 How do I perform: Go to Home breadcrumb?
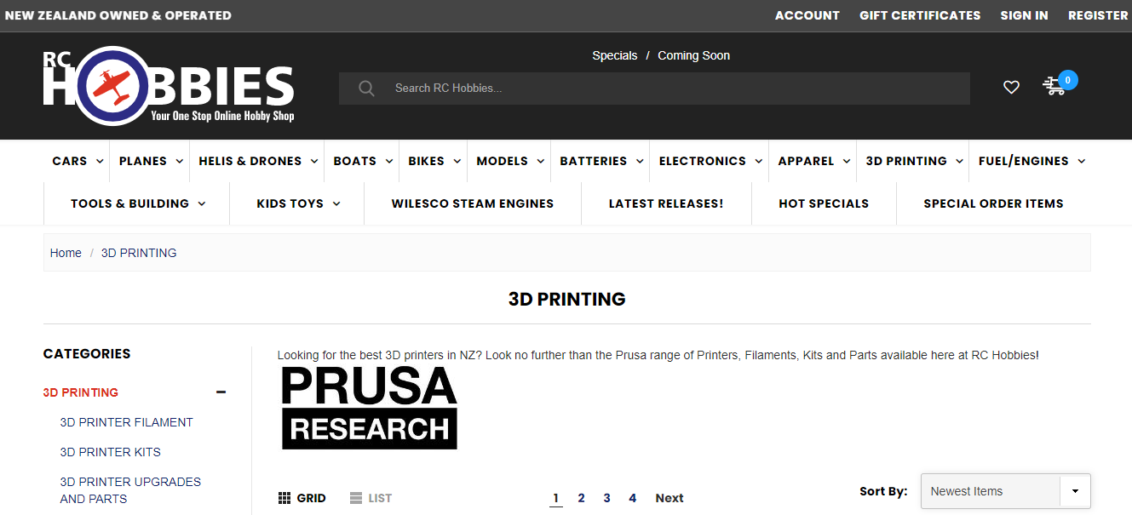(66, 253)
